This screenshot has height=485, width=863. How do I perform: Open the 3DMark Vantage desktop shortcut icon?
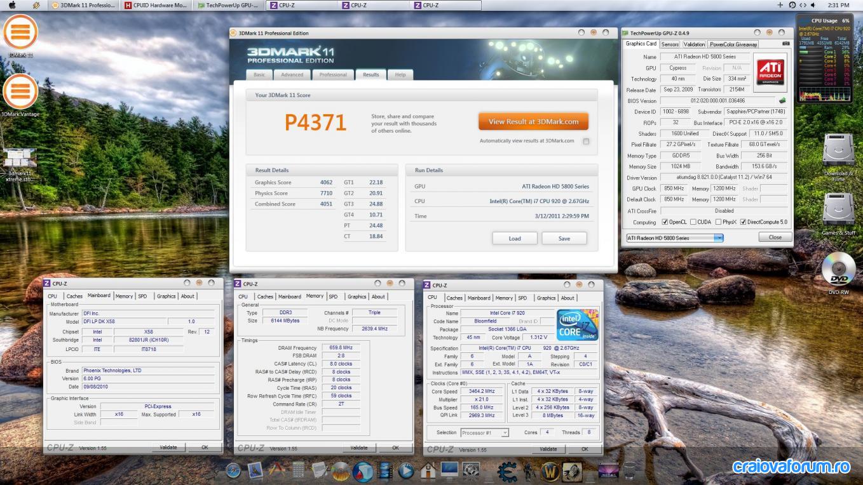click(x=20, y=91)
